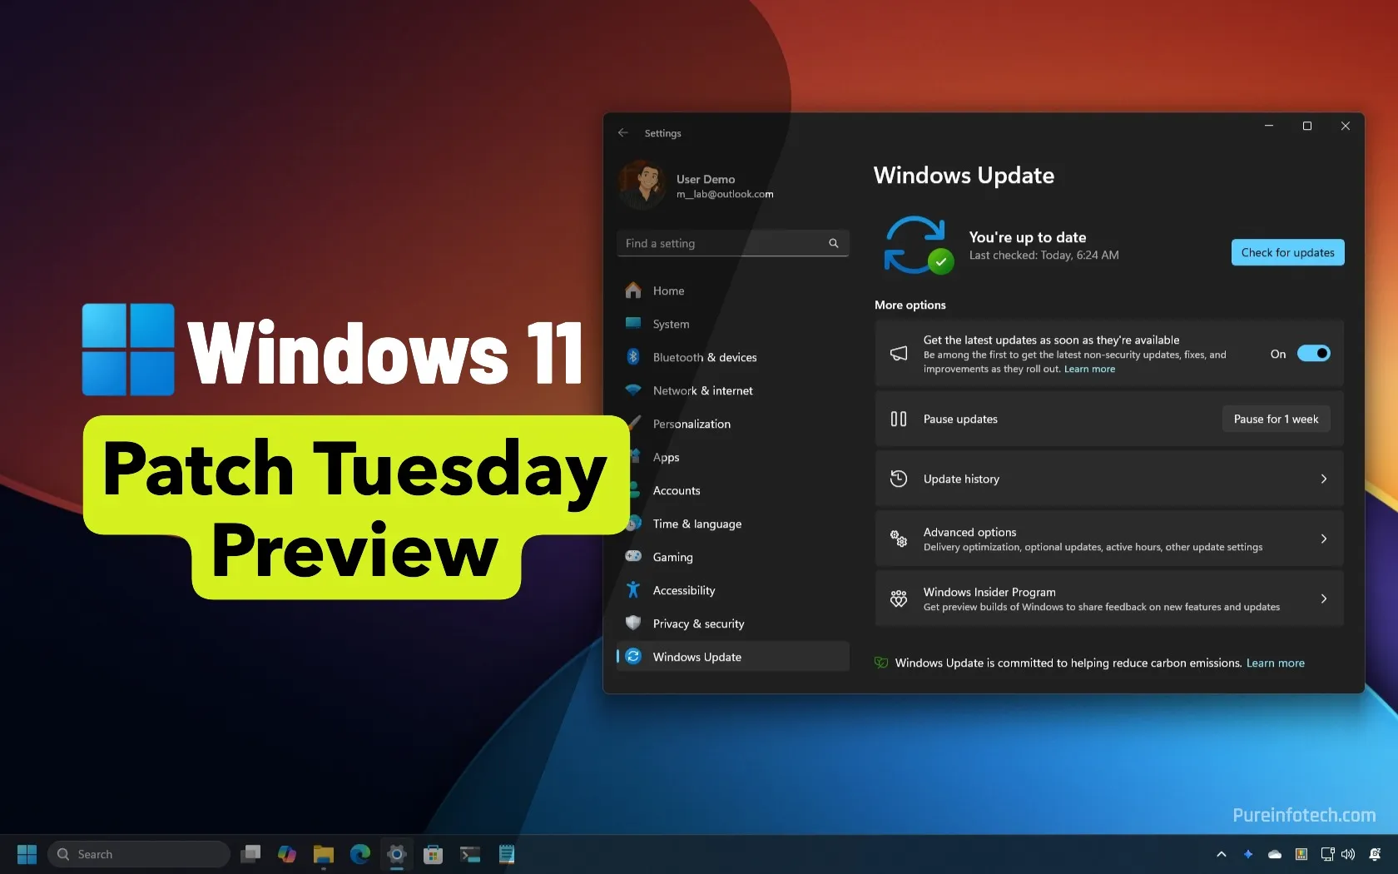
Task: Expand the Update history chevron
Action: click(x=1324, y=479)
